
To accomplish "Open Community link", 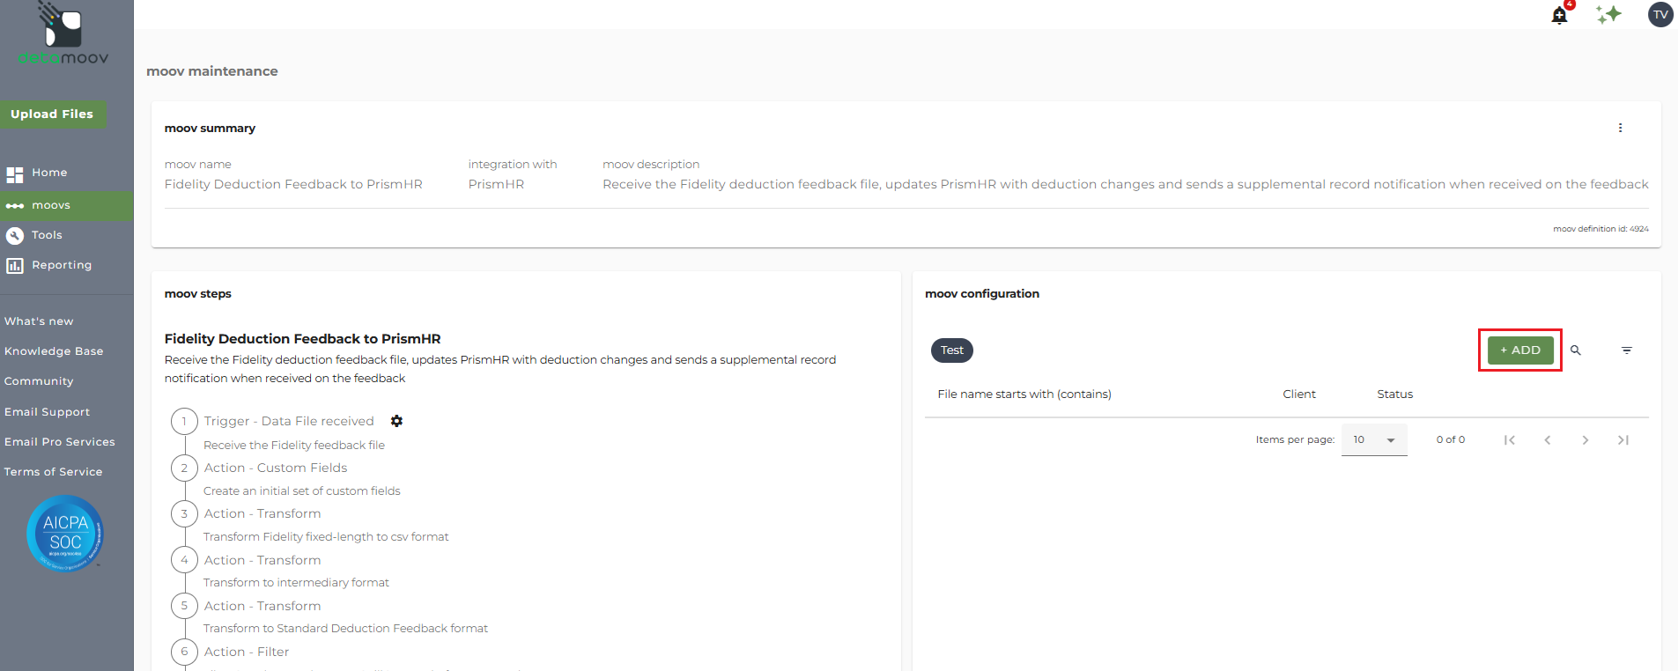I will [x=39, y=381].
